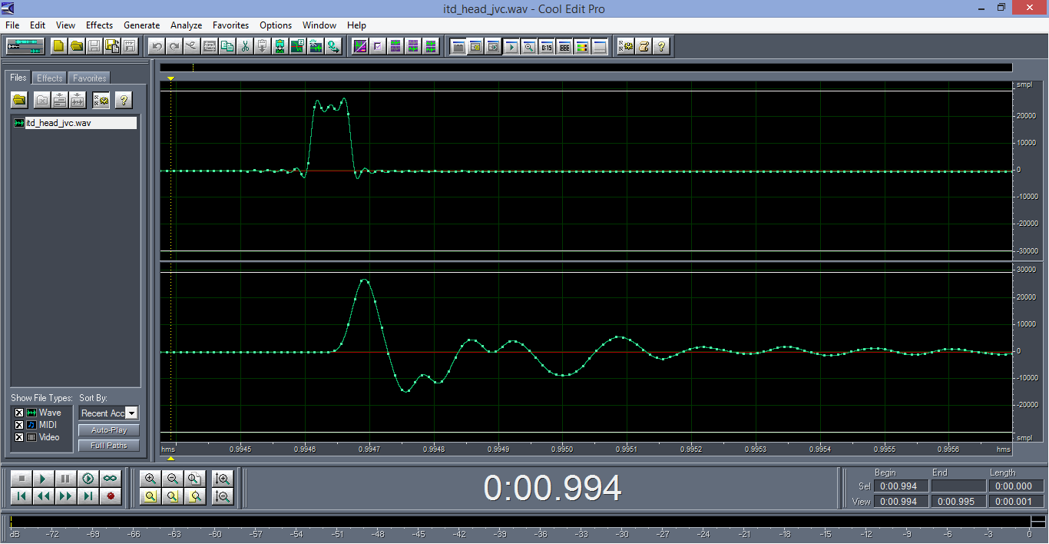Viewport: 1049px width, 544px height.
Task: Open the Effects menu
Action: 99,25
